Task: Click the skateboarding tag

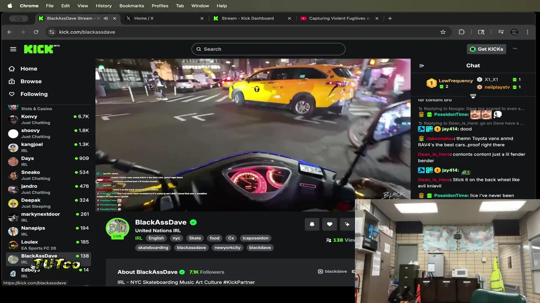Action: [153, 247]
